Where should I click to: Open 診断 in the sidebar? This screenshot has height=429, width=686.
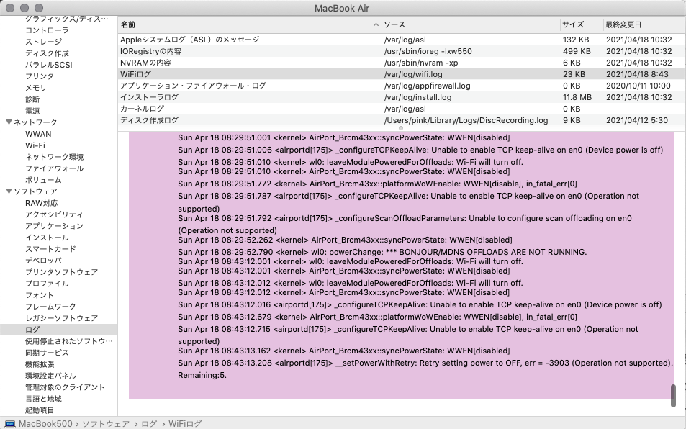[x=32, y=99]
